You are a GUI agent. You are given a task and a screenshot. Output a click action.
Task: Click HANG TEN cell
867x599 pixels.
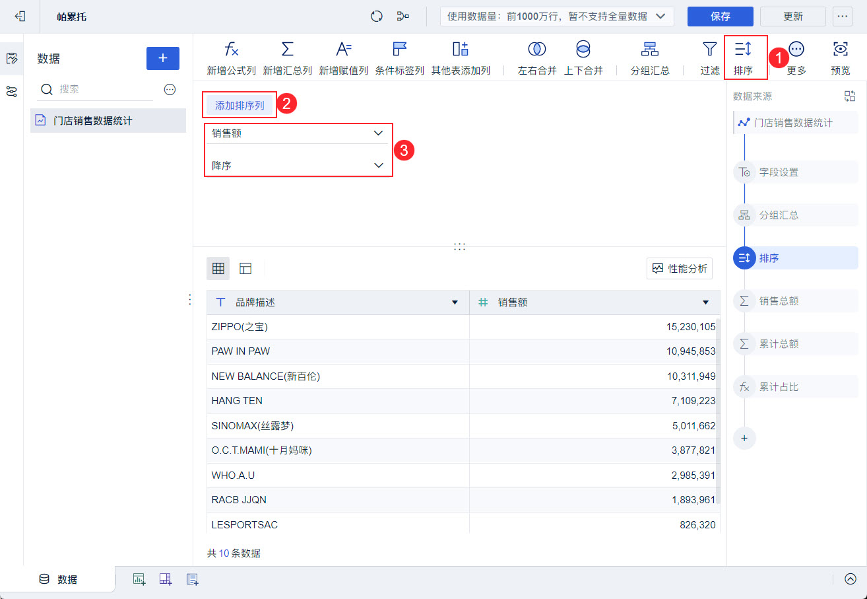pos(338,401)
